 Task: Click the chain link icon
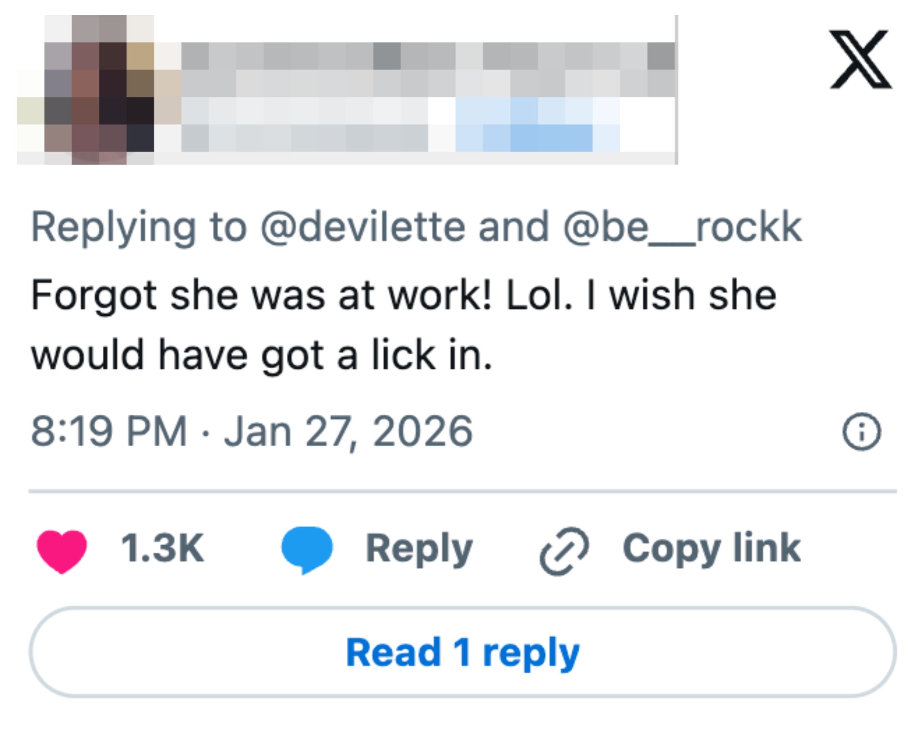564,551
